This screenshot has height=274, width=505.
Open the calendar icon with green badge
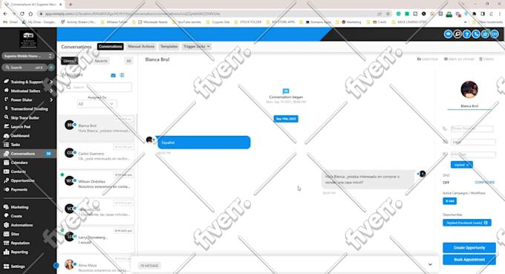pyautogui.click(x=486, y=34)
